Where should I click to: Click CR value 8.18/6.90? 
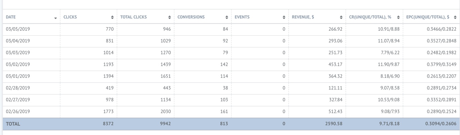390,76
